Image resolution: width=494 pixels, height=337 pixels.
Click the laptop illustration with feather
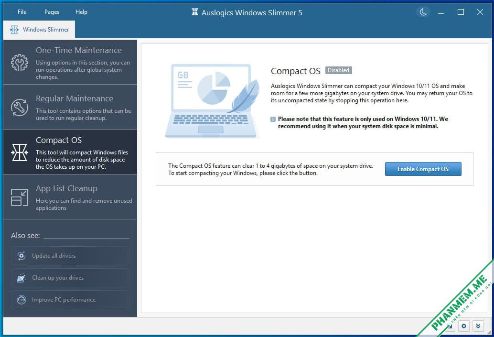pyautogui.click(x=213, y=101)
